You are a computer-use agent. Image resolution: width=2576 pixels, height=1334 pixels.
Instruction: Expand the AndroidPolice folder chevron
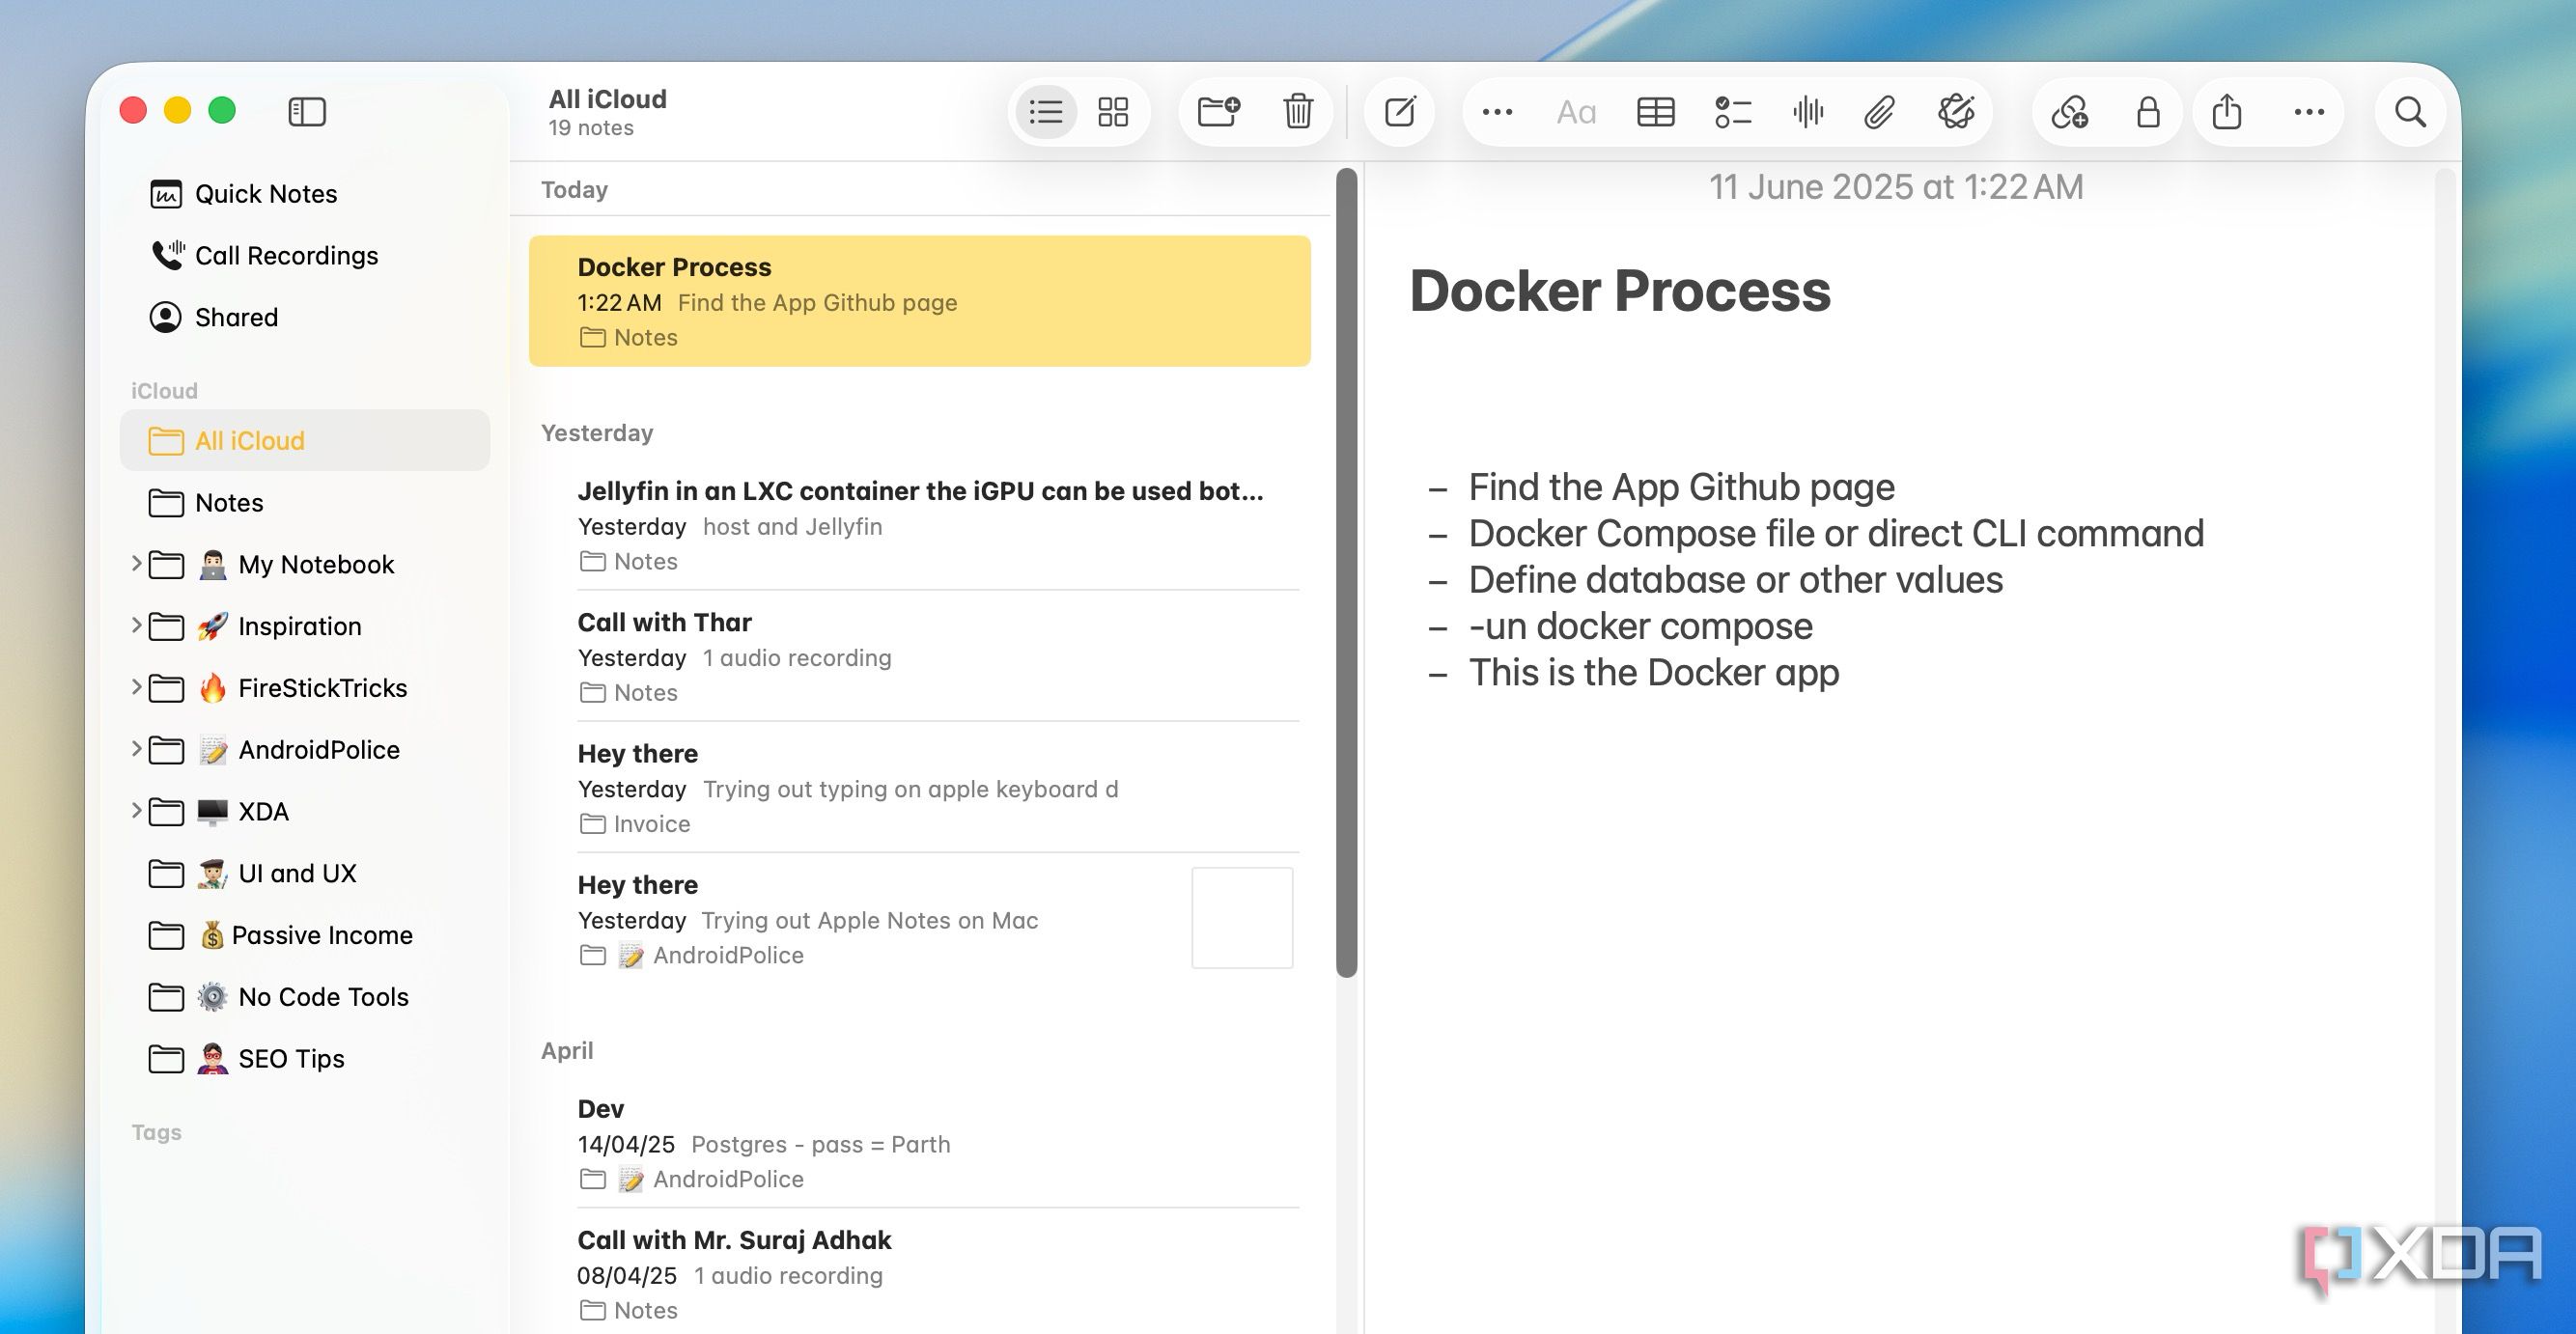136,749
